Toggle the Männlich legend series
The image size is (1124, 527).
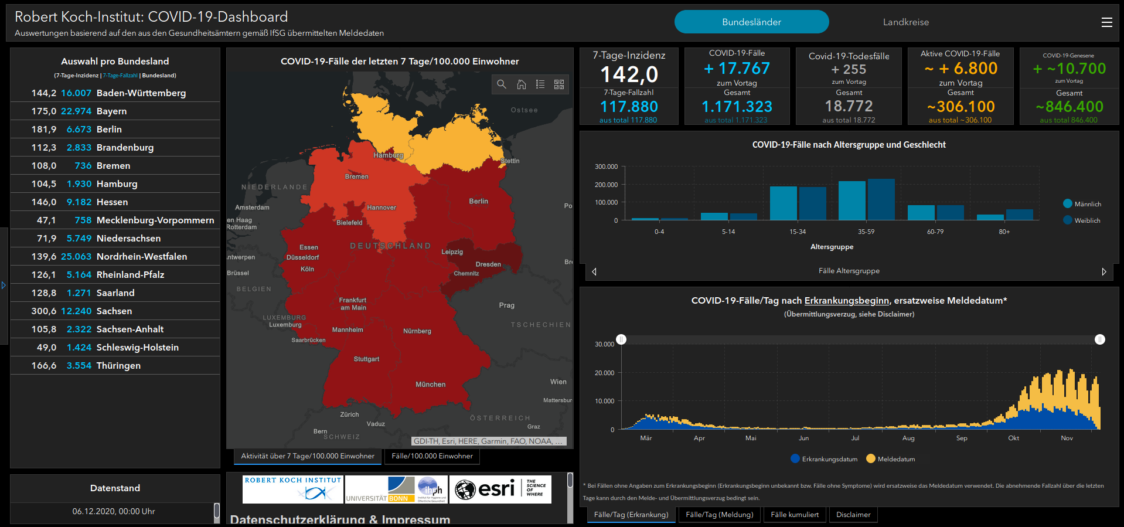pos(1082,204)
